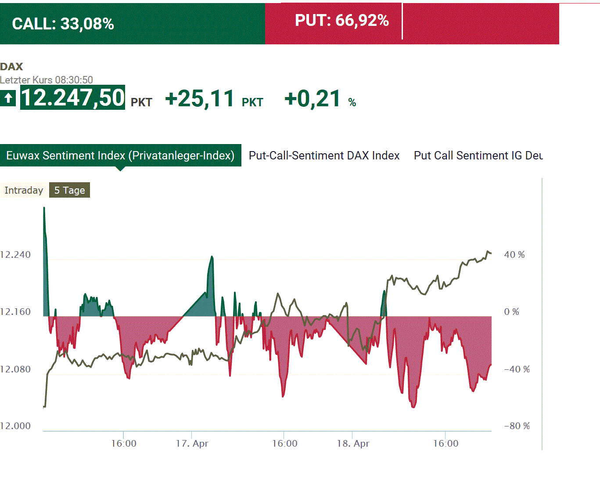Click the red PUT 66,92% bar
The image size is (600, 484).
pyautogui.click(x=342, y=21)
